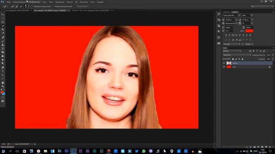275x154 pixels.
Task: Select the Rectangular Marquee tool
Action: point(3,18)
